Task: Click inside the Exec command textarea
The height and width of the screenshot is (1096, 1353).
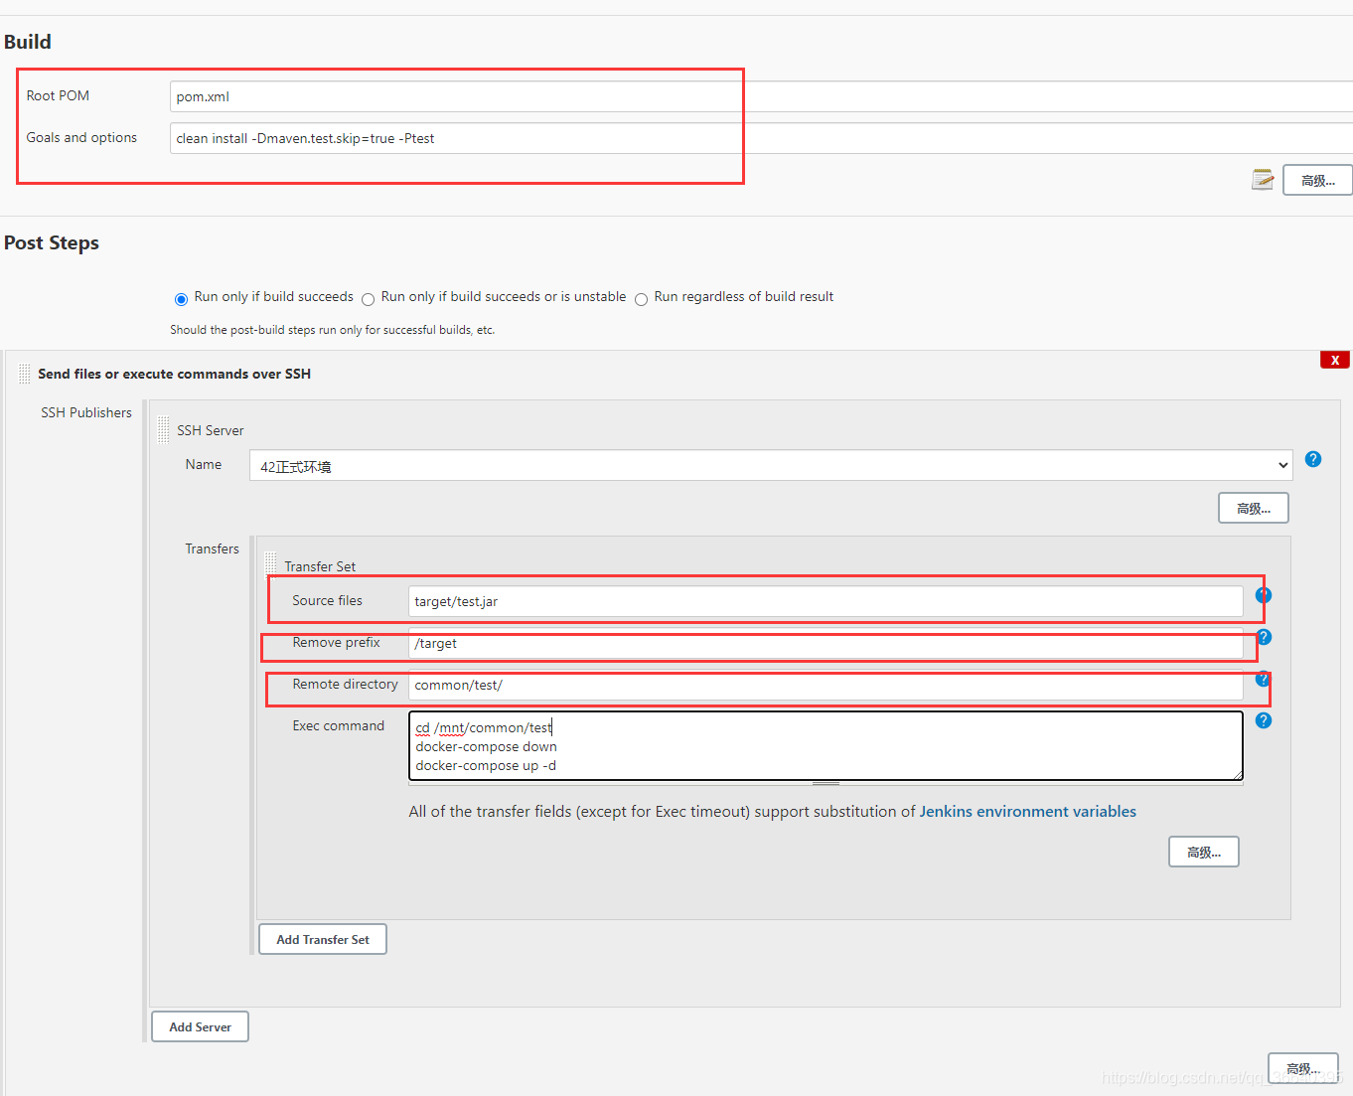Action: pyautogui.click(x=826, y=745)
